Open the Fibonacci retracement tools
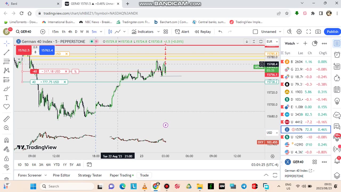Image resolution: width=341 pixels, height=192 pixels. (7, 61)
